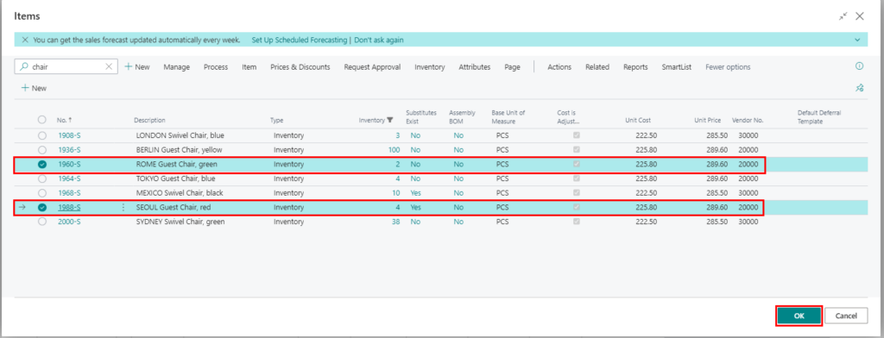Open the Item menu
The width and height of the screenshot is (884, 338).
point(249,67)
